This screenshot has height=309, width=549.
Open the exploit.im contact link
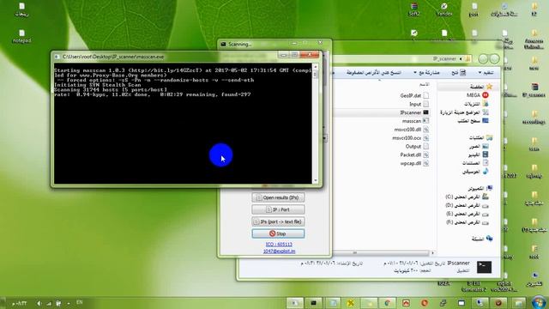tap(279, 251)
